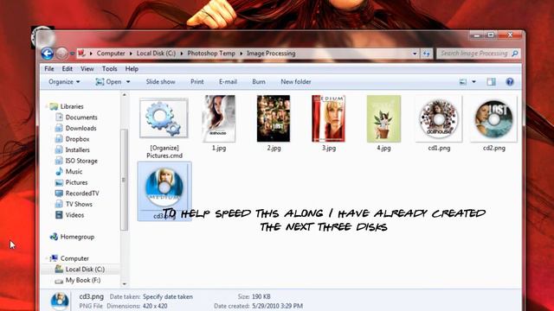Open the File menu
Viewport: 554px width, 311px height.
[49, 69]
